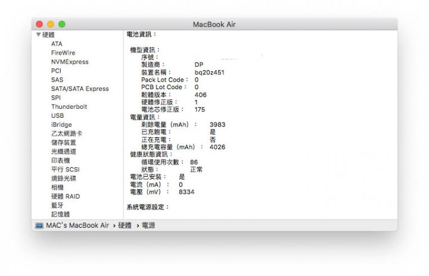Viewport: 429px width, 276px height.
Task: Open the NVMExpress sidebar entry
Action: tap(70, 62)
